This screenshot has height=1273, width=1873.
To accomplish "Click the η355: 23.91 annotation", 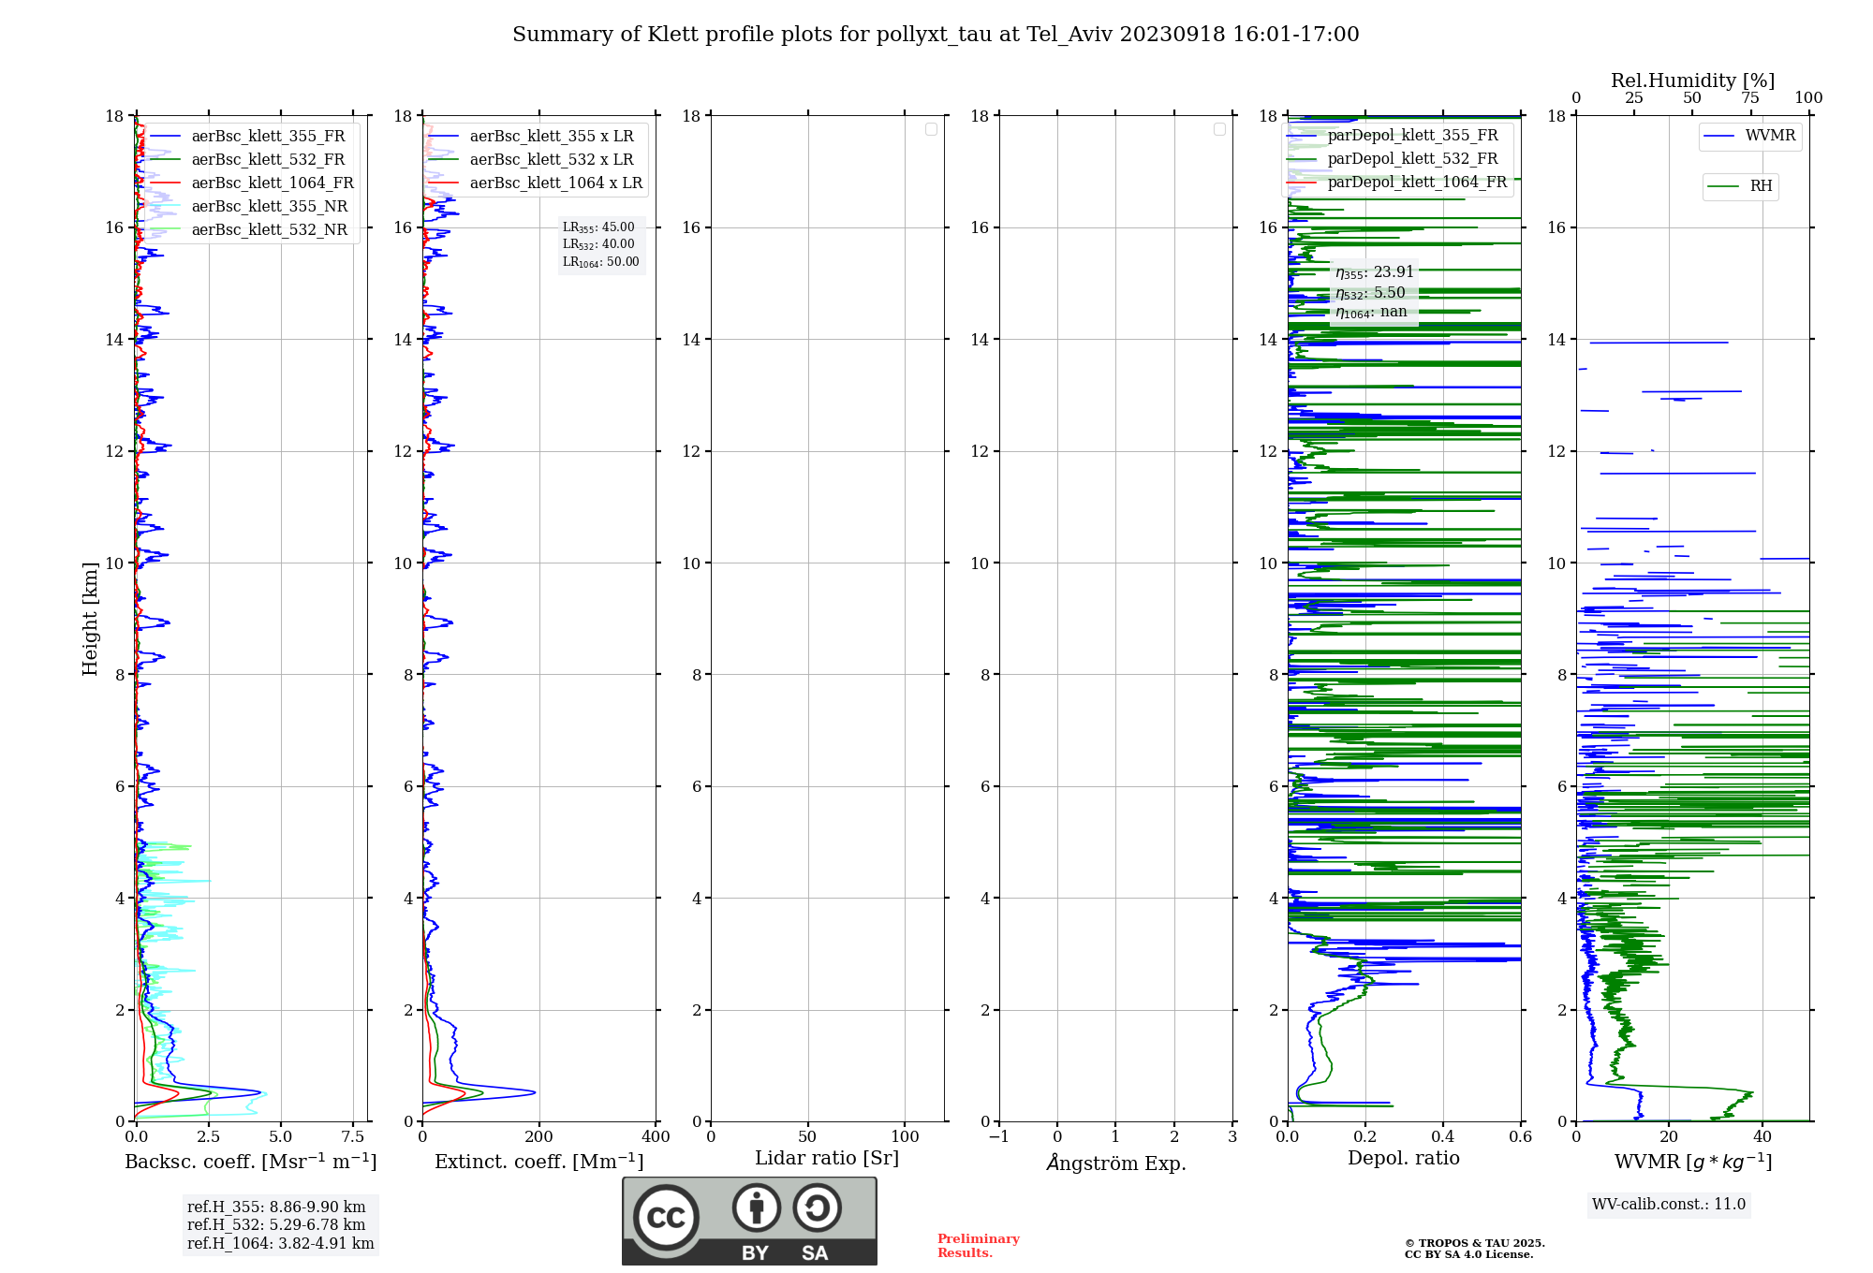I will (1375, 272).
